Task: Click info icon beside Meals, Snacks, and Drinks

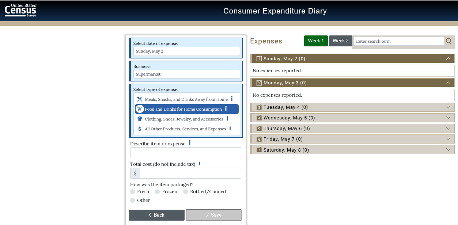Action: [x=232, y=99]
